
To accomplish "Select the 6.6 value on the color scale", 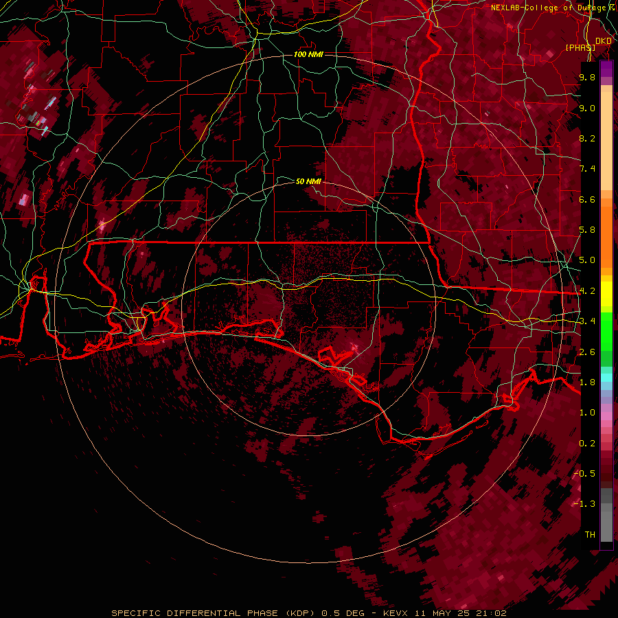I will [587, 199].
